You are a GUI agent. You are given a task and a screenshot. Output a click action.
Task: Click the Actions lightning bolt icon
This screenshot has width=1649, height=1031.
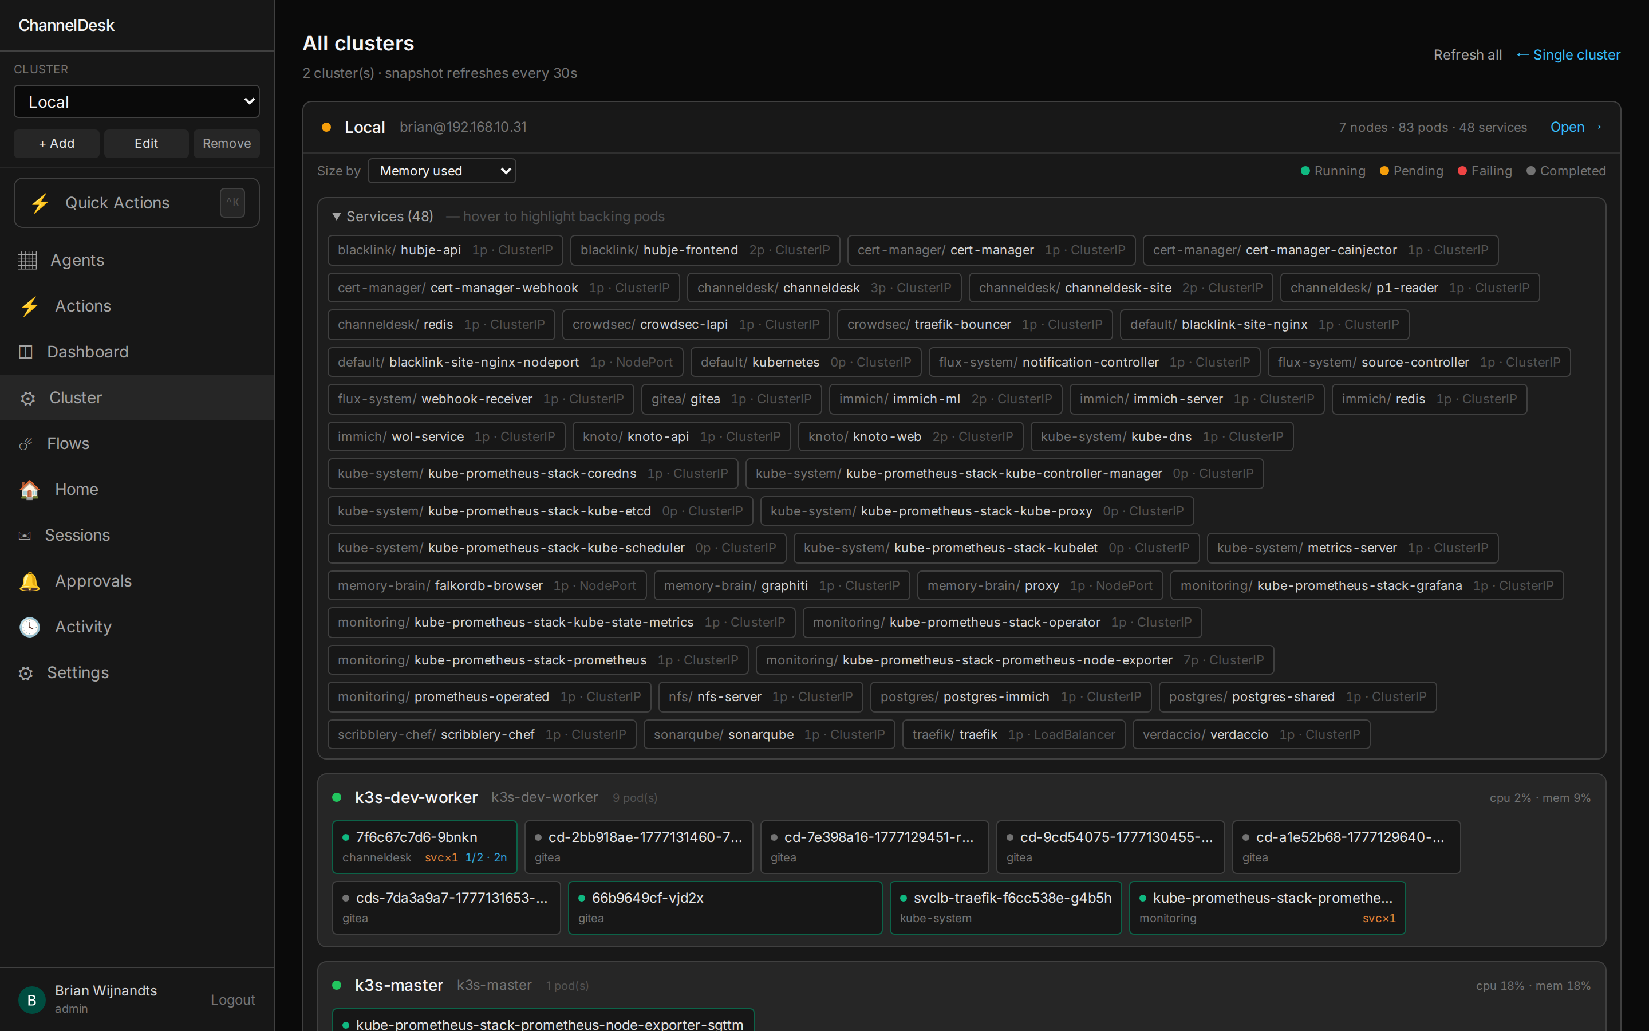click(x=29, y=306)
